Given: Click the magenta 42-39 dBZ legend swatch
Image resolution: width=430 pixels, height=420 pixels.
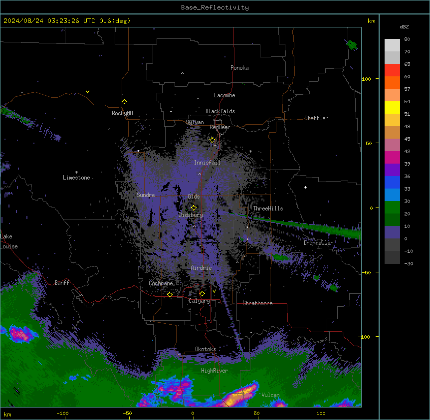Looking at the screenshot, I should (392, 157).
